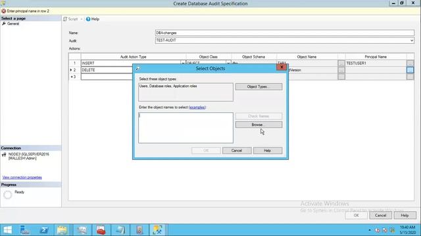Open View connection properties link
Viewport: 421px width, 236px height.
pos(22,178)
